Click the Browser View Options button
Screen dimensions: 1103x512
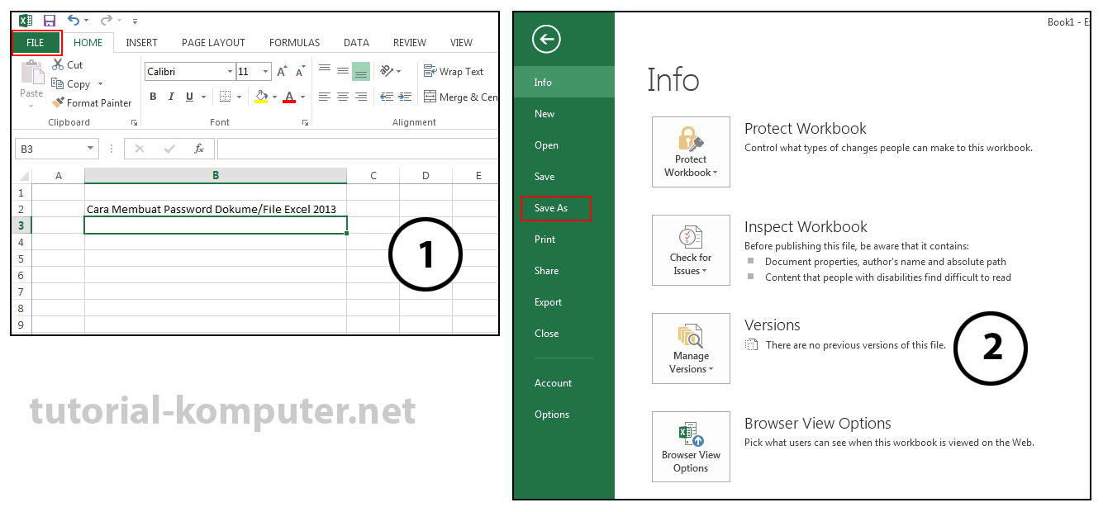click(x=691, y=447)
